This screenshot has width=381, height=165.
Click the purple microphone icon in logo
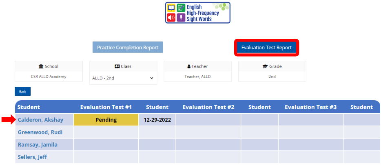coord(181,18)
